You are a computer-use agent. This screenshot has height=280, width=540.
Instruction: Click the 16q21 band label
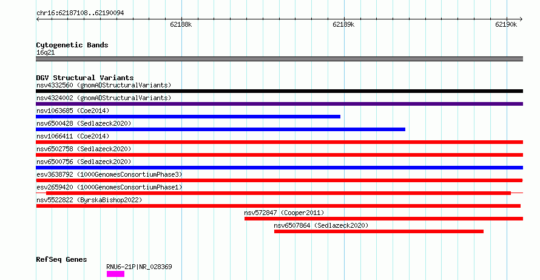(46, 52)
